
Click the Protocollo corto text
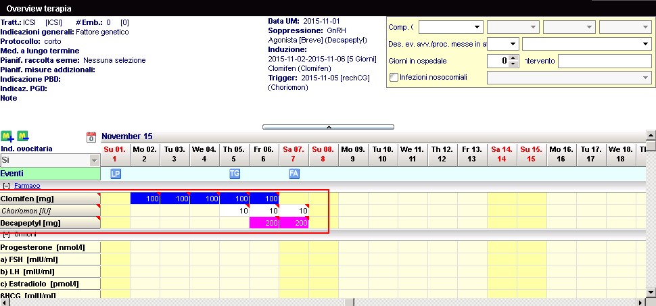[31, 41]
